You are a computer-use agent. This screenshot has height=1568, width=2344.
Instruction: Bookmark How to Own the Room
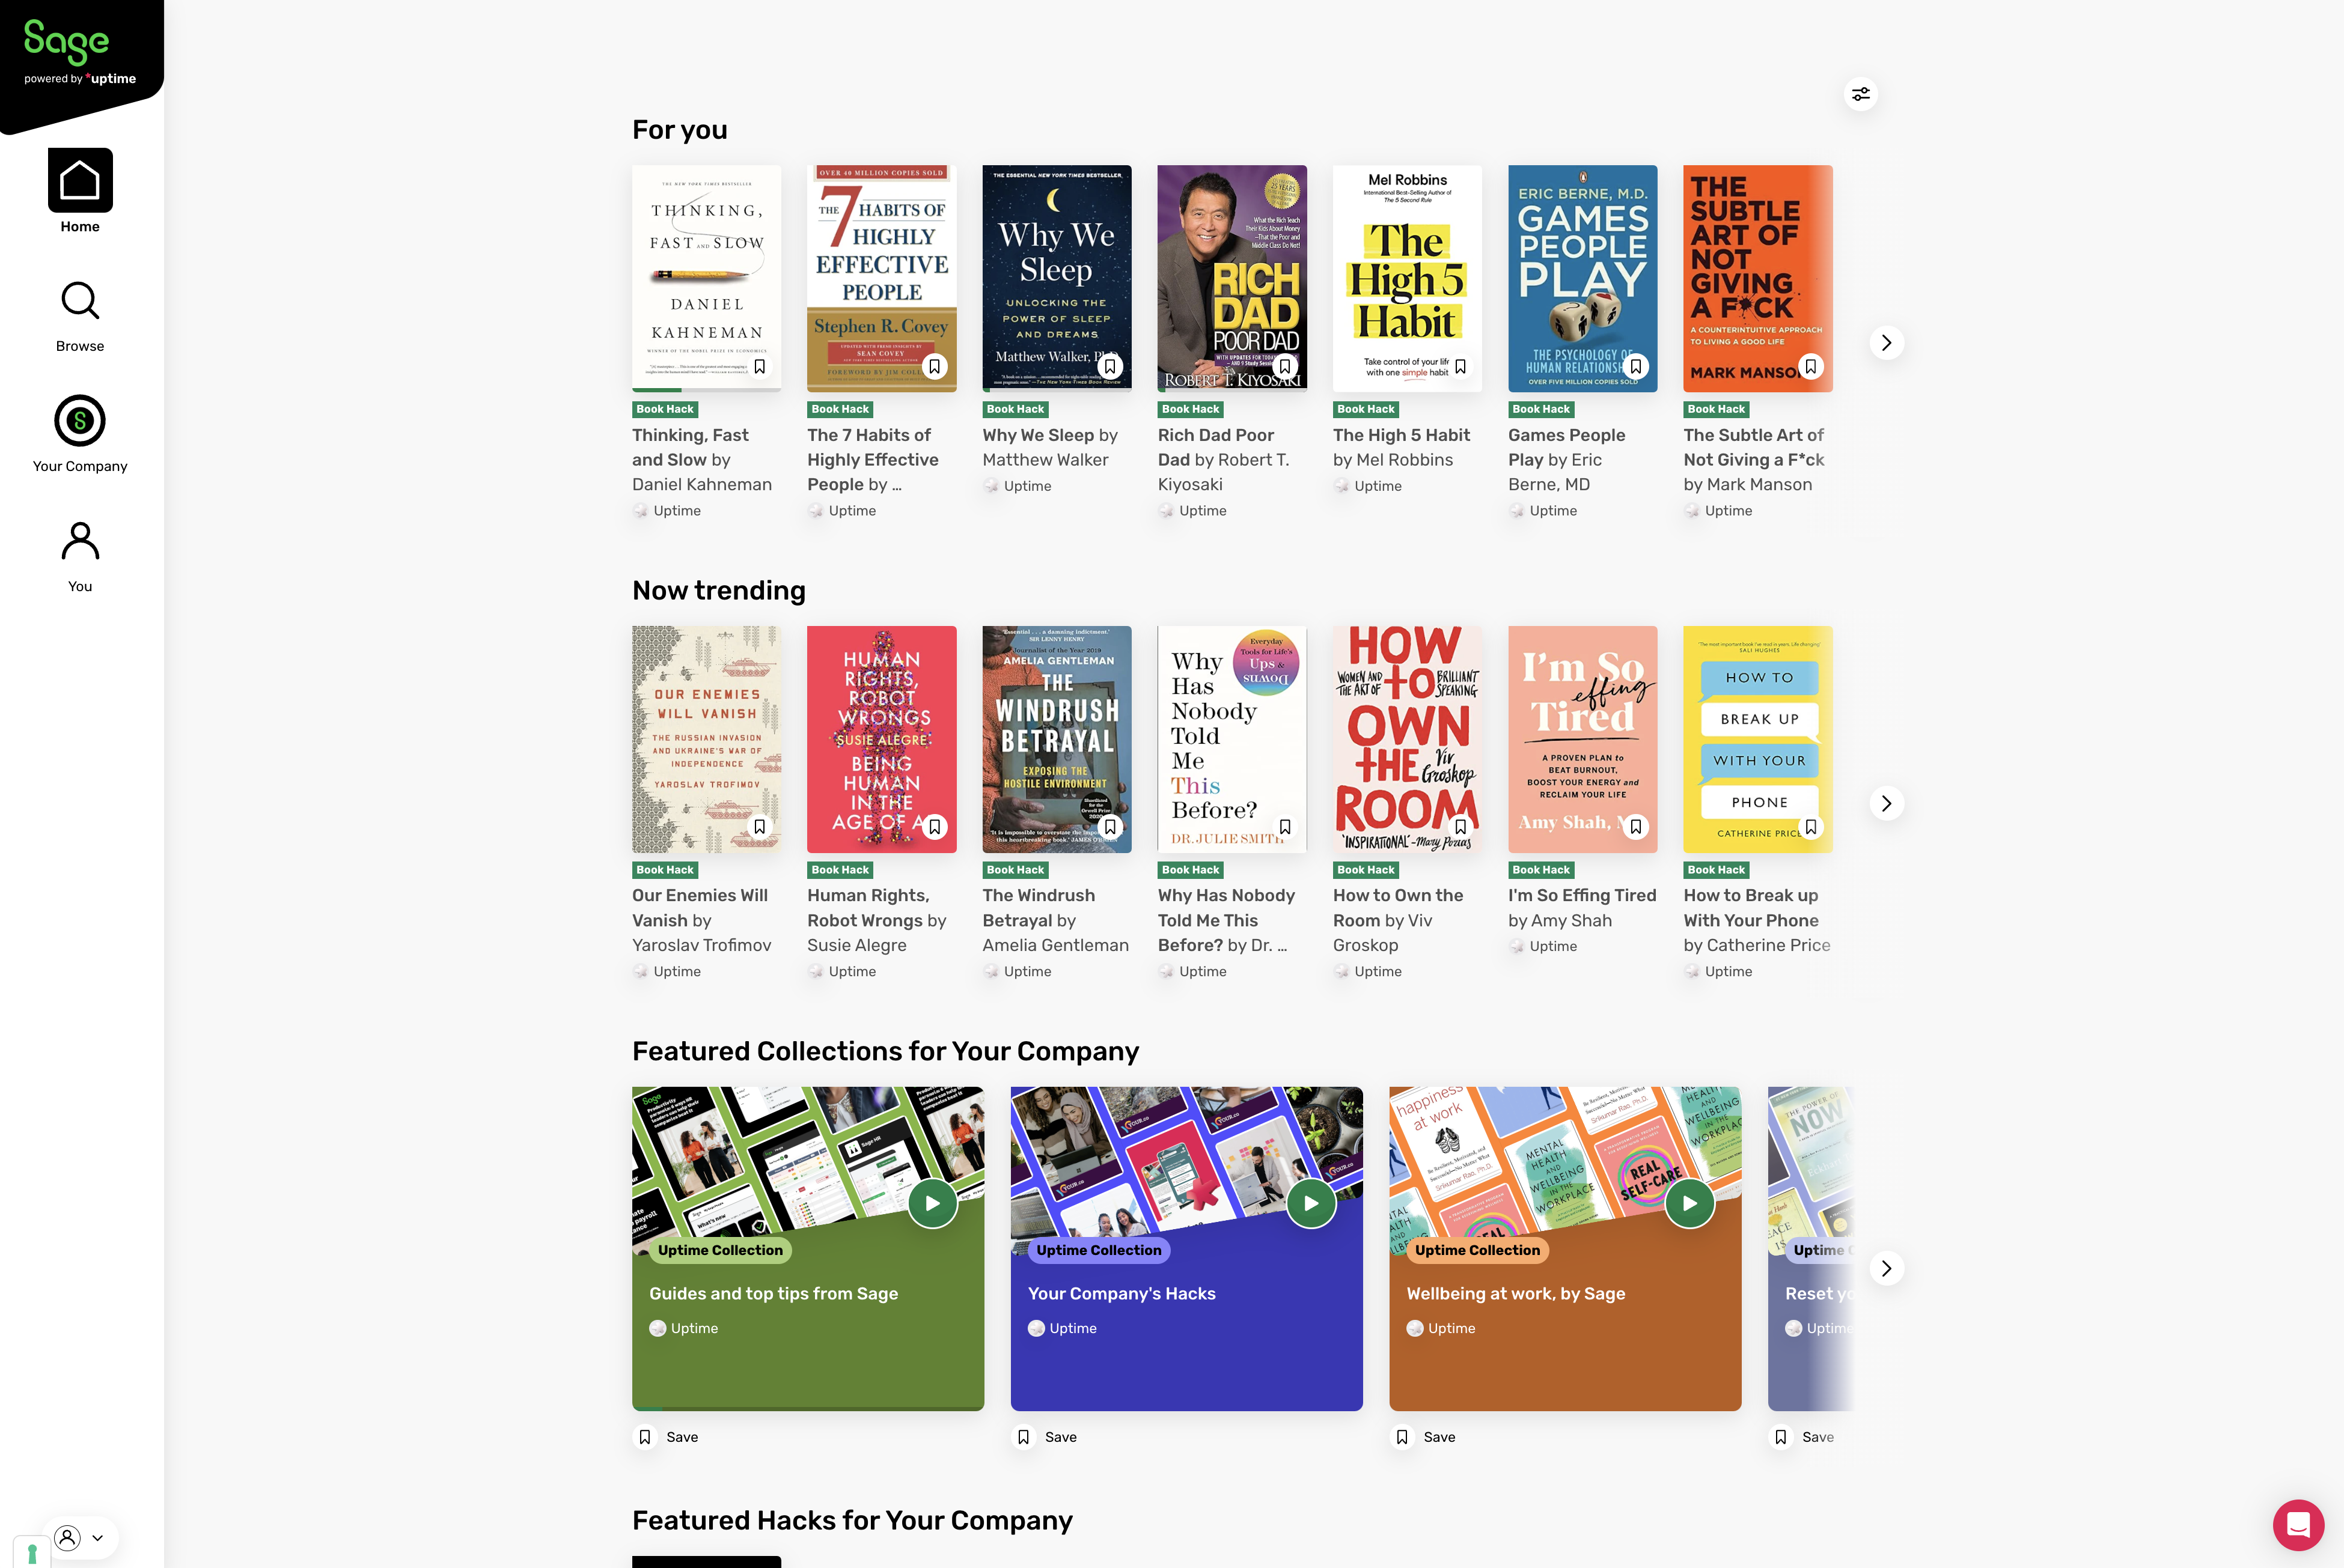(x=1460, y=827)
